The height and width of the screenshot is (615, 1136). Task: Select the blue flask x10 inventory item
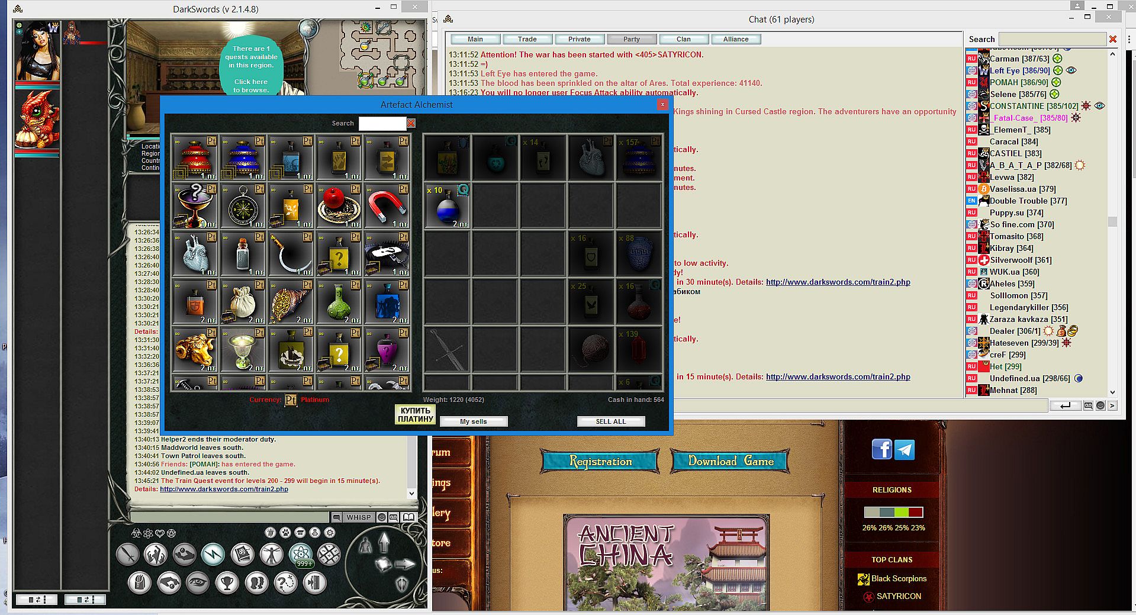448,205
